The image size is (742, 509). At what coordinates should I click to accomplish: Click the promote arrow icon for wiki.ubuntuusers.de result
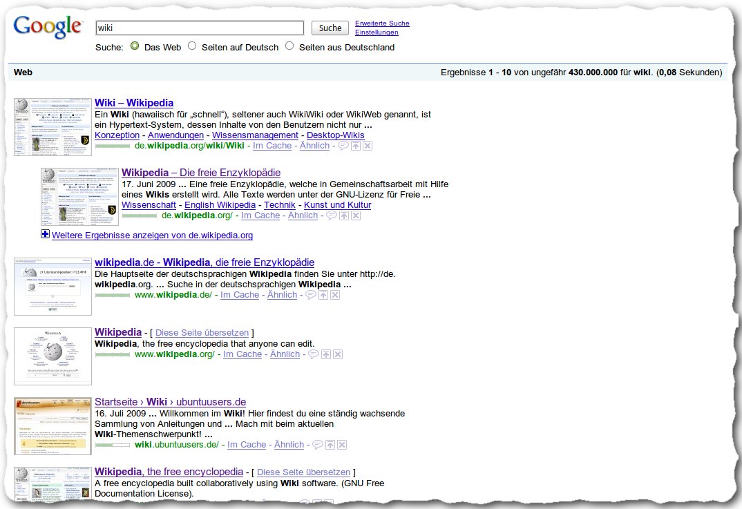pos(330,445)
